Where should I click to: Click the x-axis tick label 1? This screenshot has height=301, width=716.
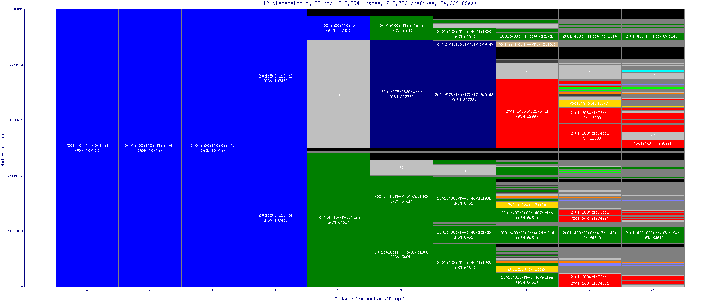87,290
